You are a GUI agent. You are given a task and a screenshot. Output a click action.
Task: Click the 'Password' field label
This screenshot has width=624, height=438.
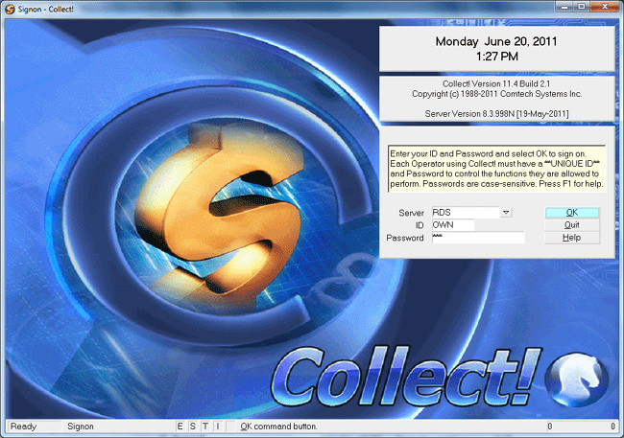pos(405,238)
